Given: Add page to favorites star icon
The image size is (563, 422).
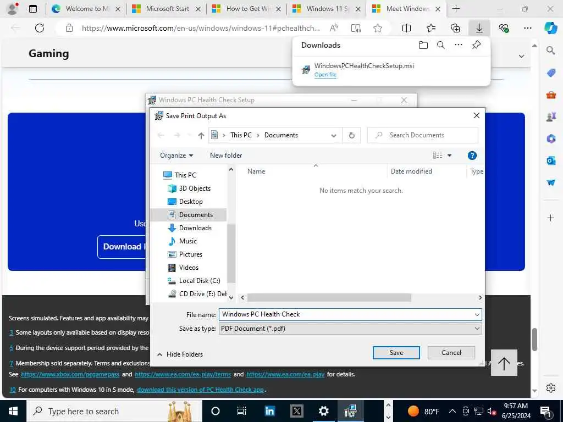Looking at the screenshot, I should tap(377, 28).
